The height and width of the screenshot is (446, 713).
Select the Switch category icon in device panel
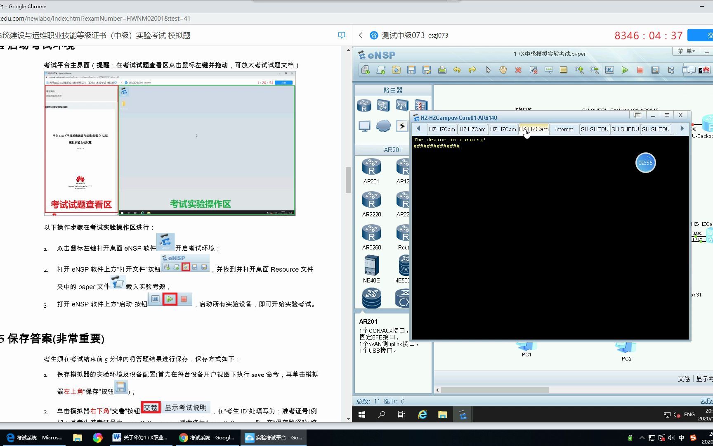[383, 105]
